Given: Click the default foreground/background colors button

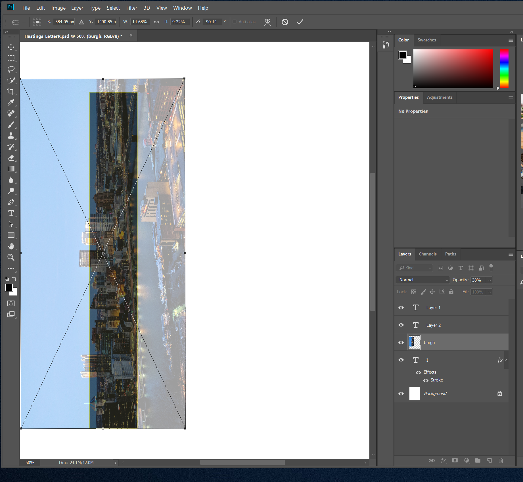Looking at the screenshot, I should click(x=7, y=279).
